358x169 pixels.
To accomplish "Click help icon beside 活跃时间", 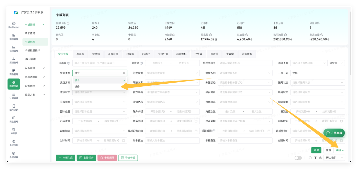I will click(214, 131).
